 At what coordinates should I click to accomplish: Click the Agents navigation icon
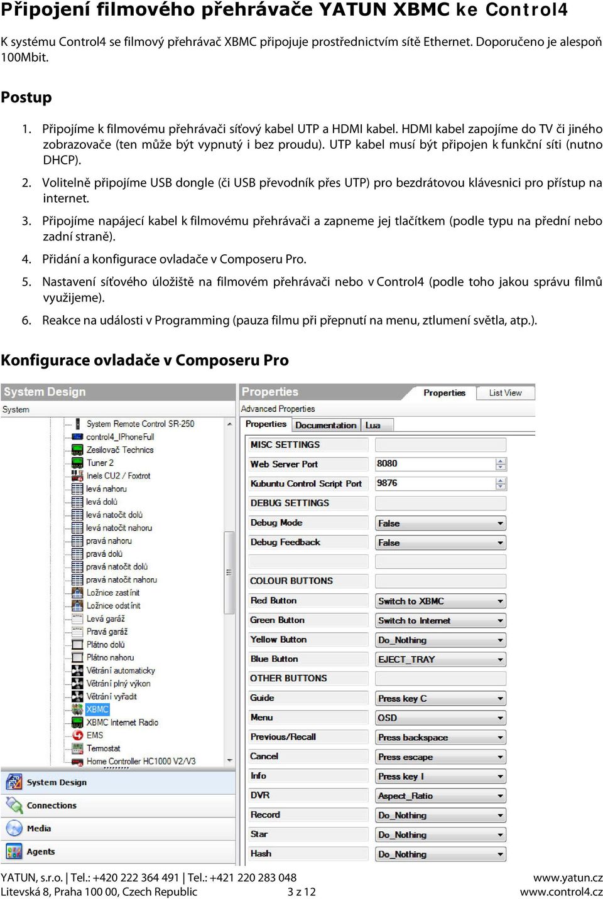tap(14, 851)
